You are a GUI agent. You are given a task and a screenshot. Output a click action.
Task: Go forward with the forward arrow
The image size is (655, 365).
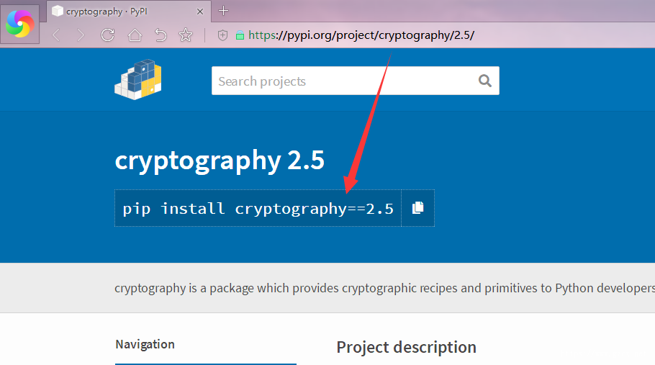click(x=80, y=35)
